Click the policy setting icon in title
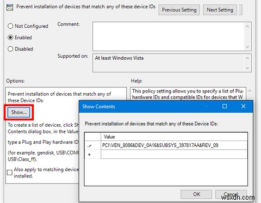Image resolution: width=261 pixels, height=203 pixels. coord(10,7)
